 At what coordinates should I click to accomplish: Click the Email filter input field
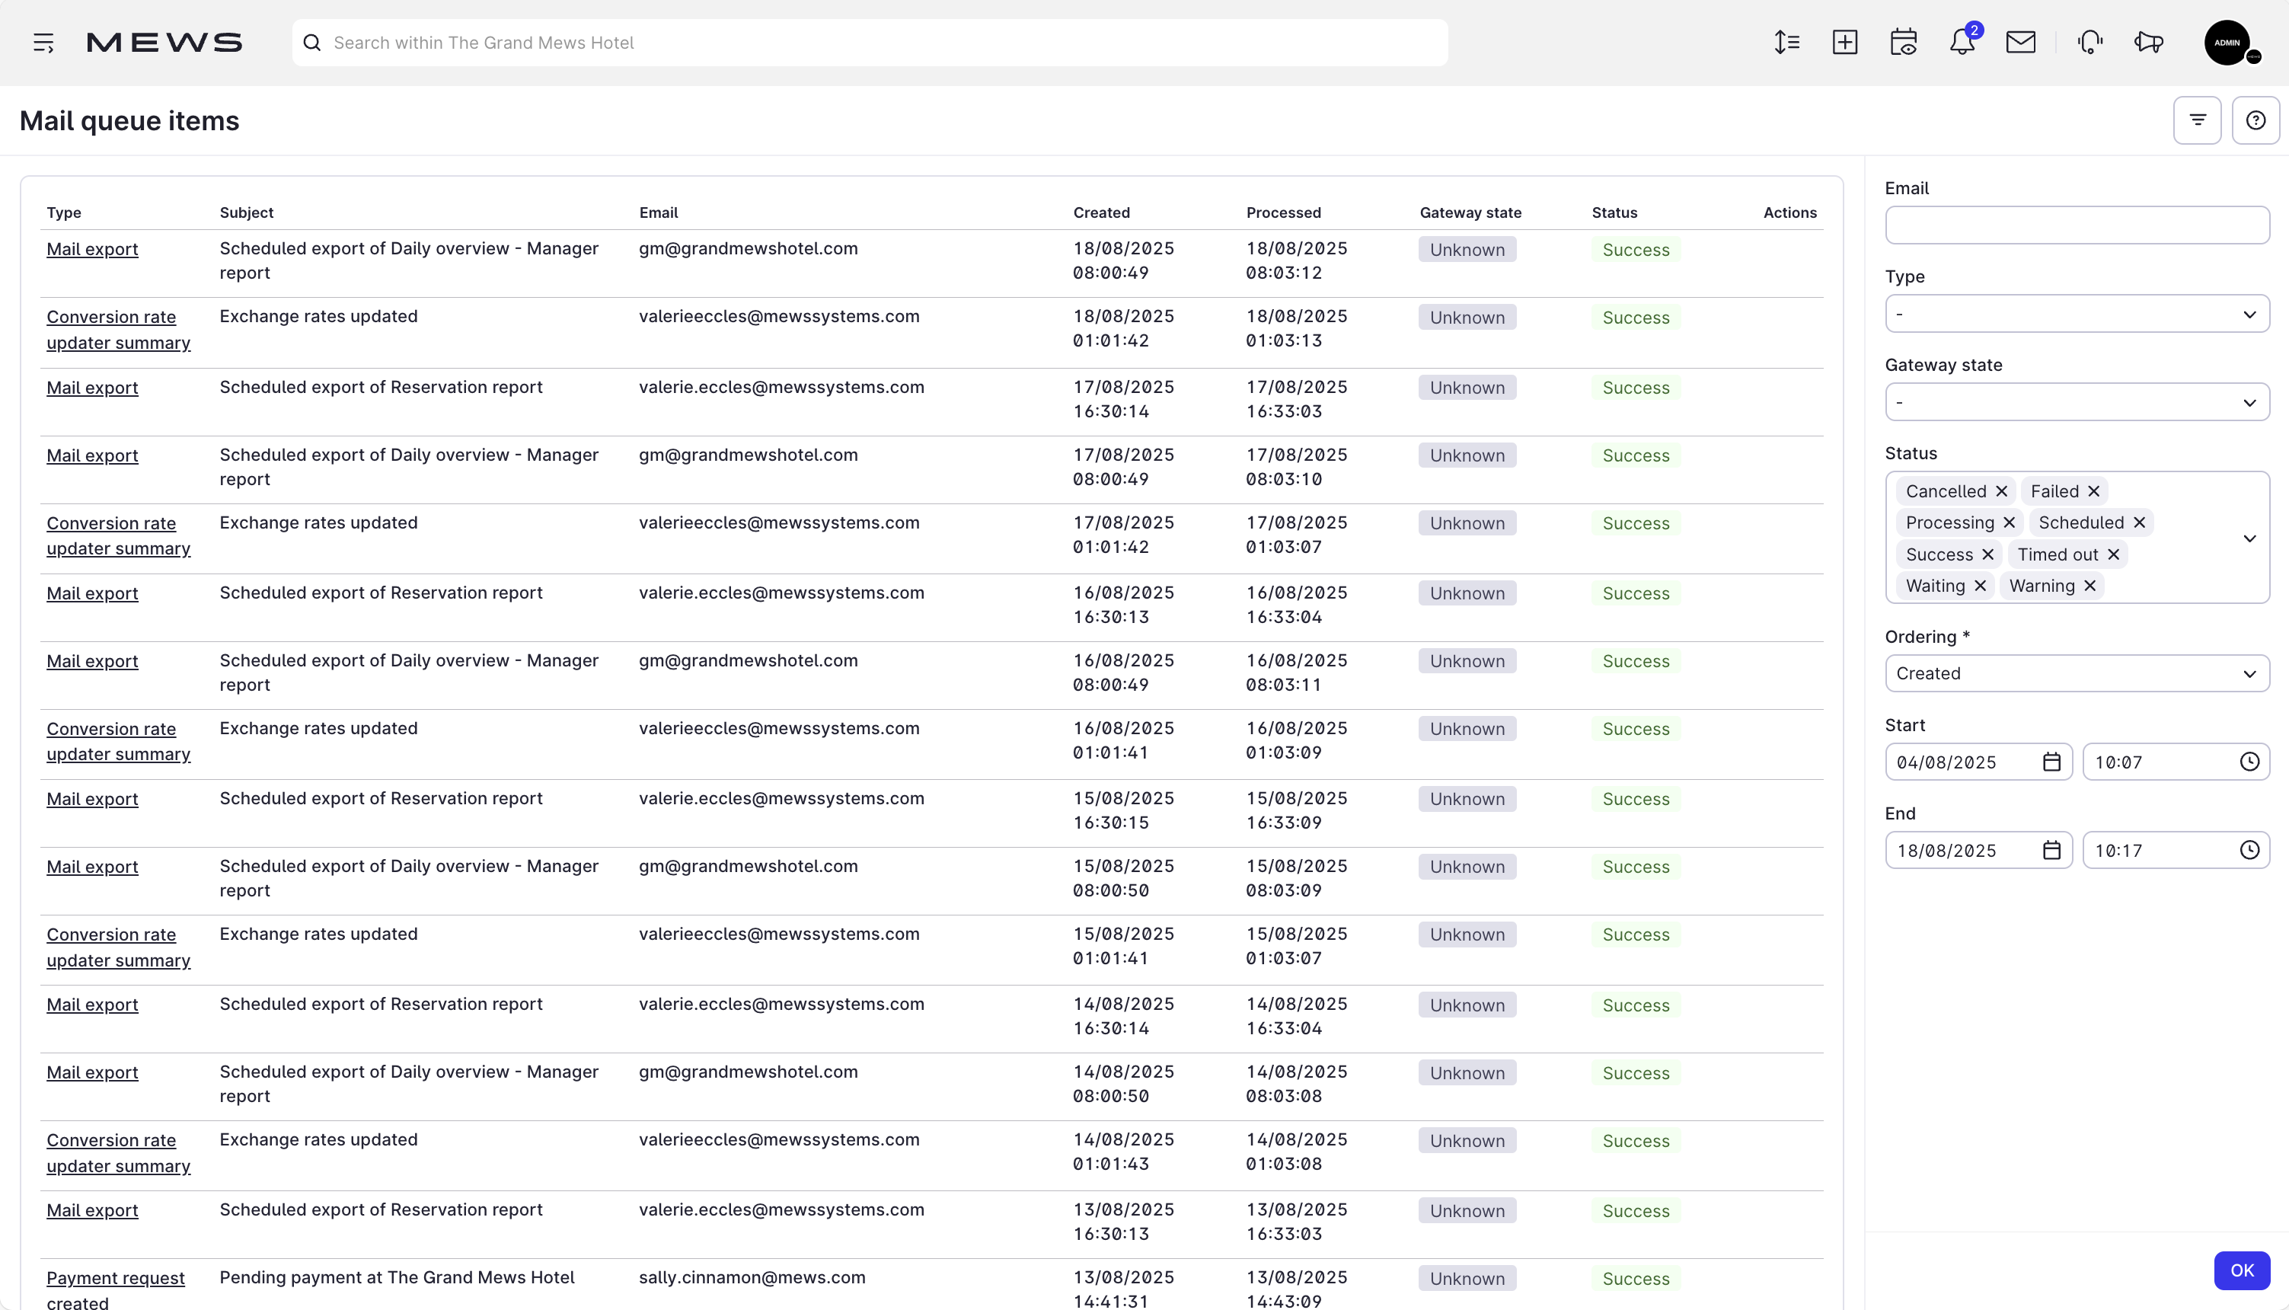pos(2077,225)
